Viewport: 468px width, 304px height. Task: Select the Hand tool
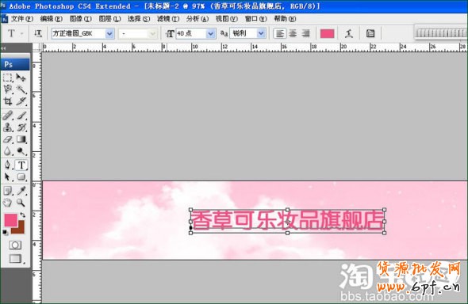coord(7,203)
